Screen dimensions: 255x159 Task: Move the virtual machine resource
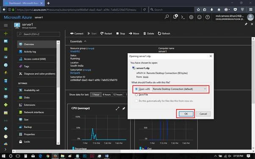(x=134, y=33)
